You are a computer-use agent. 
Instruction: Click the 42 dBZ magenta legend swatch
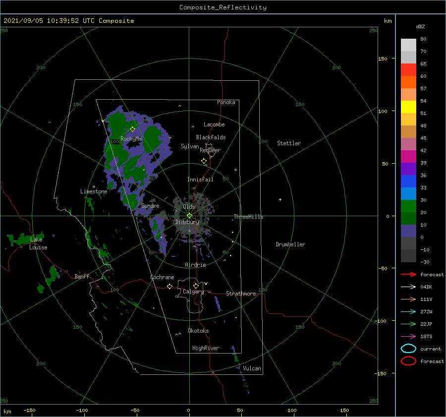pyautogui.click(x=408, y=156)
